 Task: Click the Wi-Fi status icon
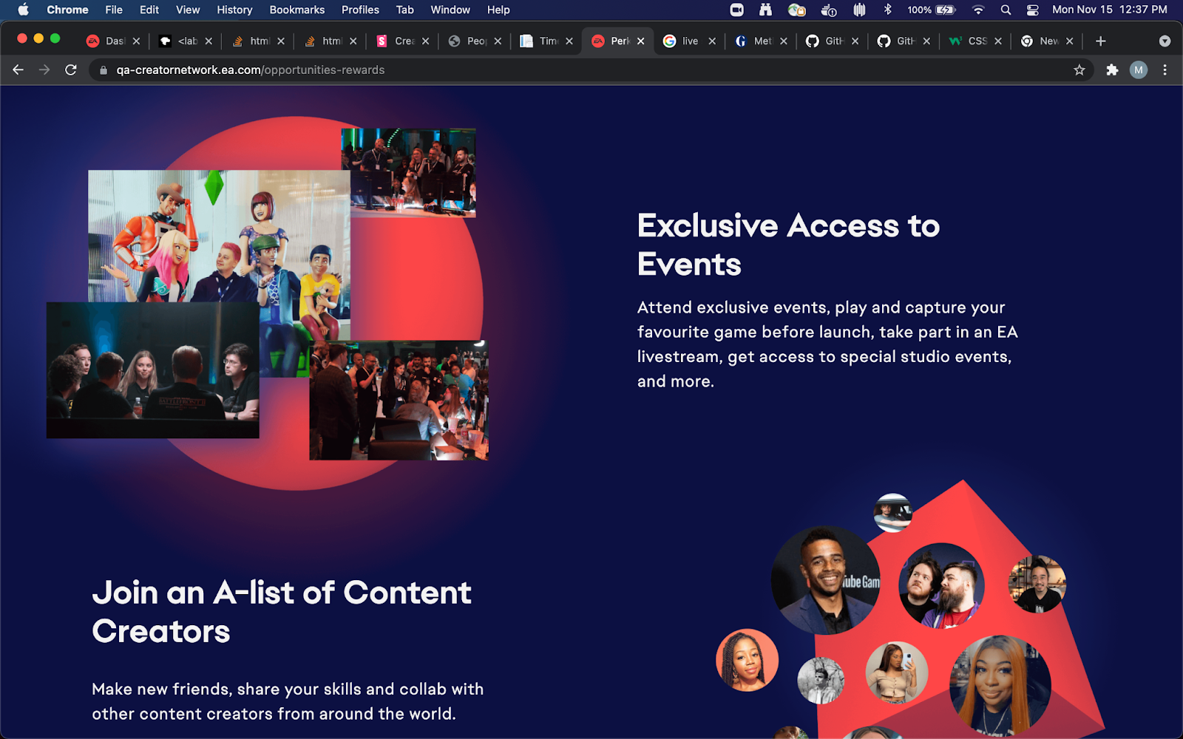pyautogui.click(x=978, y=10)
